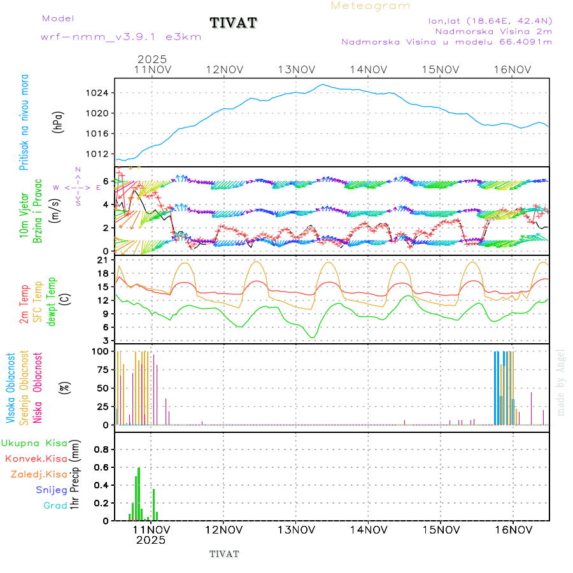Click the 'Grad' legend entry

tap(55, 506)
